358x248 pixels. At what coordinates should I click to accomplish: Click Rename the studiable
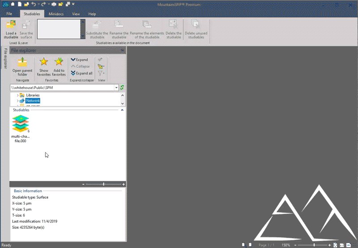coord(119,29)
